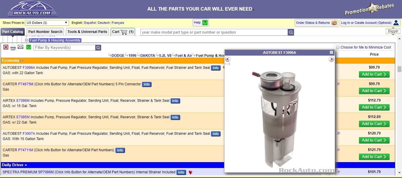
Task: Click the red X close-listing icon
Action: tap(6, 47)
